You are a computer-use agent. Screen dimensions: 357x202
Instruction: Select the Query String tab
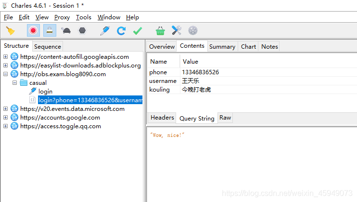click(x=197, y=119)
